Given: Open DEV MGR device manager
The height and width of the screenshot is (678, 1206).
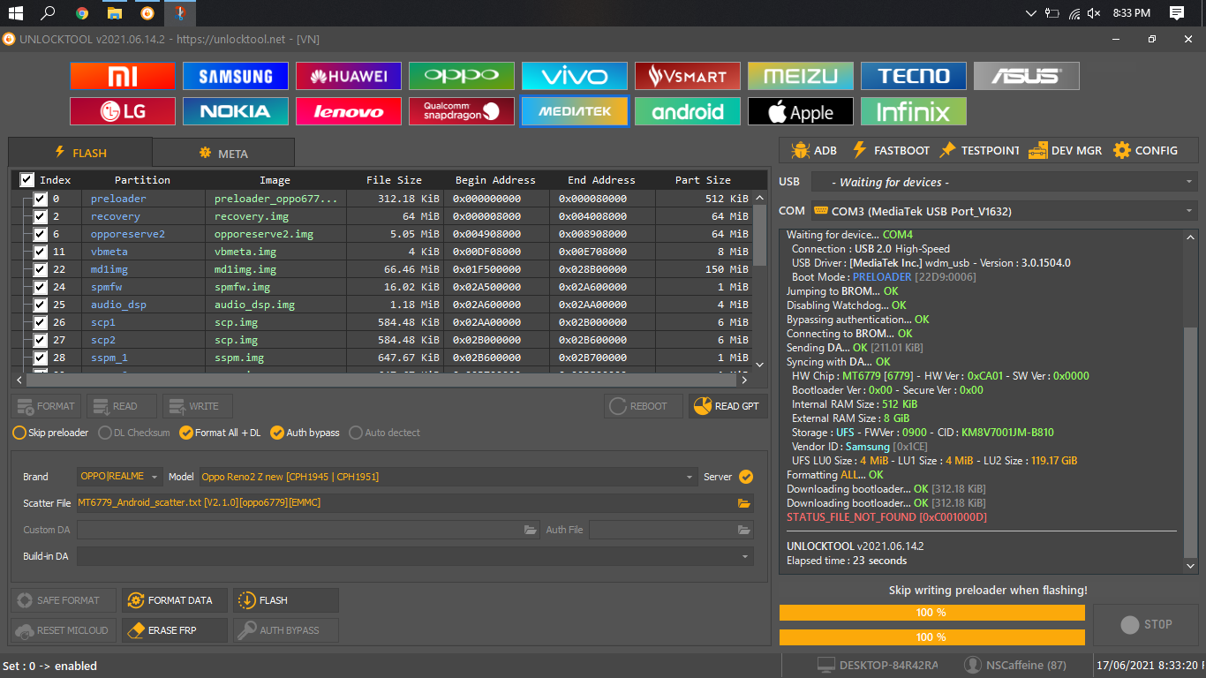Looking at the screenshot, I should 1066,150.
